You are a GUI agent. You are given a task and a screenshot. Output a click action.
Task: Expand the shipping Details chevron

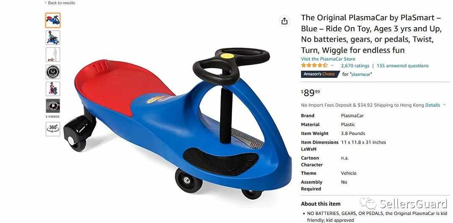pyautogui.click(x=445, y=105)
